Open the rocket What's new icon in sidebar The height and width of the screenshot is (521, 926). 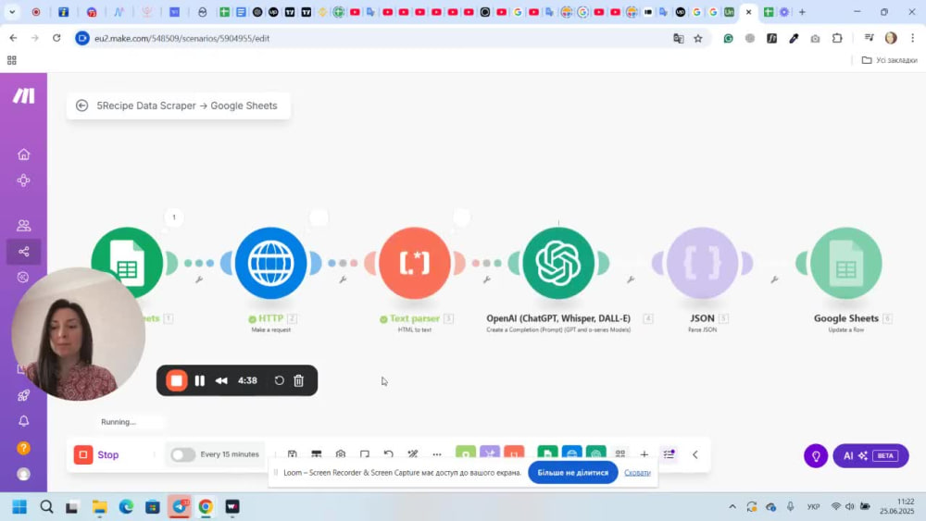(24, 395)
